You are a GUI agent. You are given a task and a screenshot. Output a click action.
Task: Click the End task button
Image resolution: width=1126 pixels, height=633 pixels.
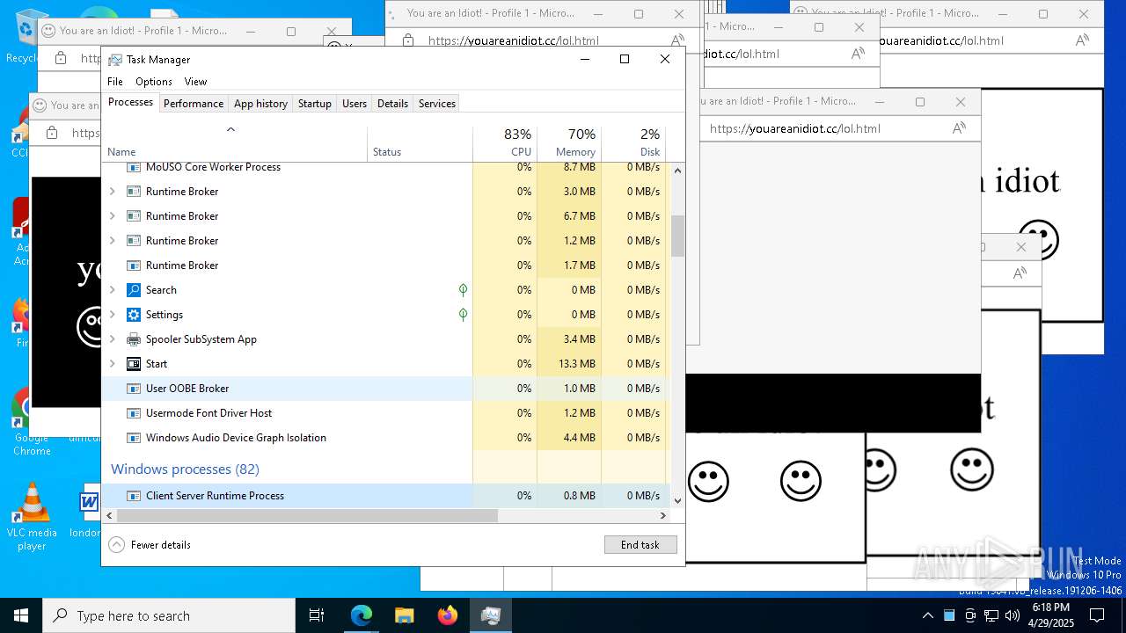coord(640,545)
